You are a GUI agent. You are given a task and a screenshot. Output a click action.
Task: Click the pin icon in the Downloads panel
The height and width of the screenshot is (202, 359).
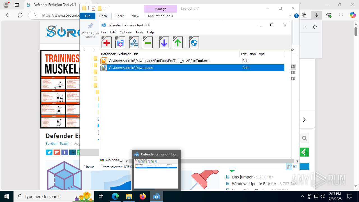click(314, 27)
